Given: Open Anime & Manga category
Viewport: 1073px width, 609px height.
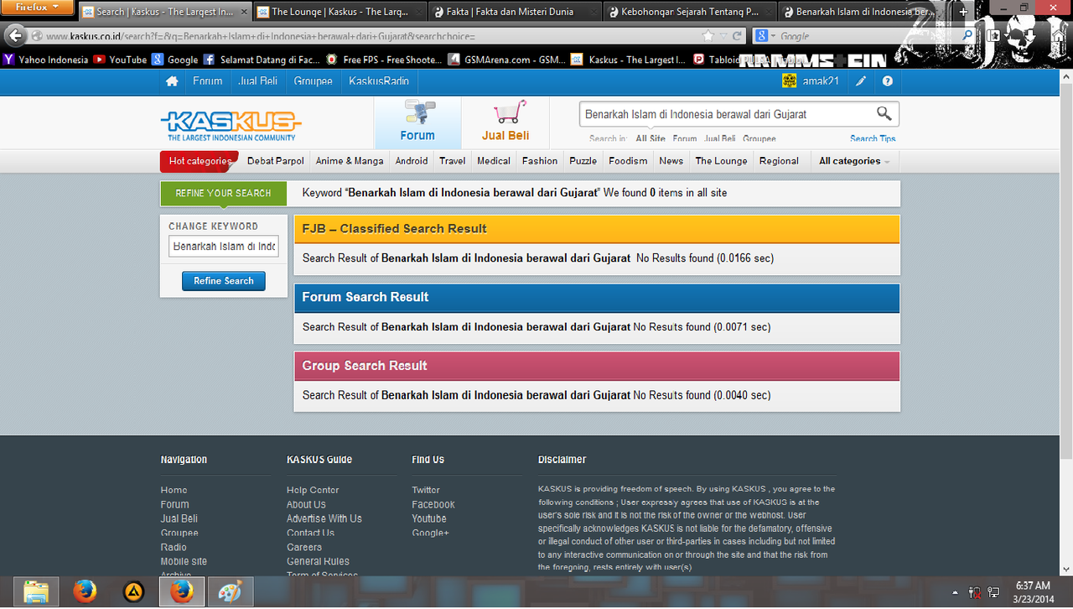Looking at the screenshot, I should pos(350,161).
